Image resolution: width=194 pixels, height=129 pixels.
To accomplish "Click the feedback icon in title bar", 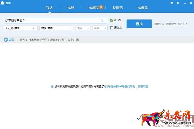I will click(172, 3).
